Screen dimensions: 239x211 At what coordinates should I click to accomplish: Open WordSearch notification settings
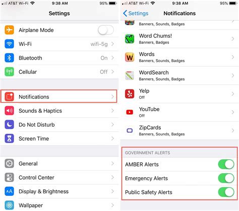pyautogui.click(x=180, y=76)
